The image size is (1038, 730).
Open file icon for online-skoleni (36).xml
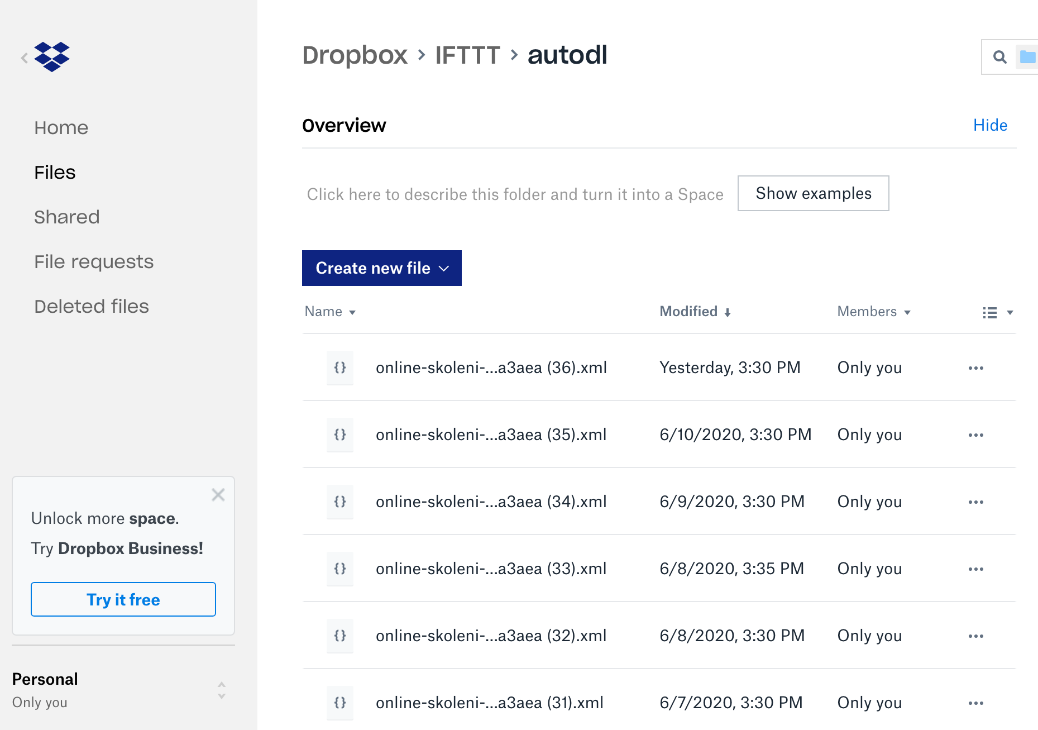click(340, 368)
